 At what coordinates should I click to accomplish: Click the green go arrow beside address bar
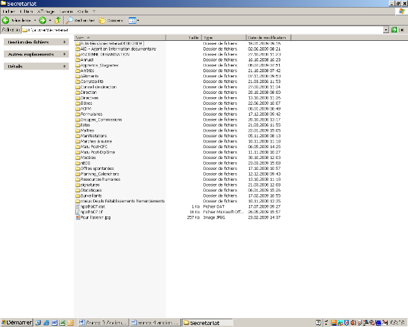394,30
